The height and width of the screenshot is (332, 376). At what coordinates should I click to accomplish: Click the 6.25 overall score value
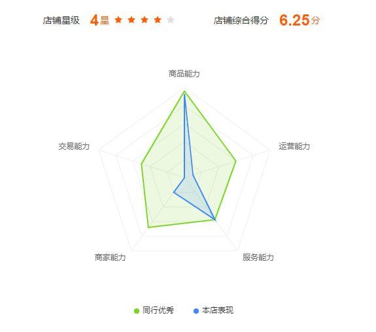point(294,20)
